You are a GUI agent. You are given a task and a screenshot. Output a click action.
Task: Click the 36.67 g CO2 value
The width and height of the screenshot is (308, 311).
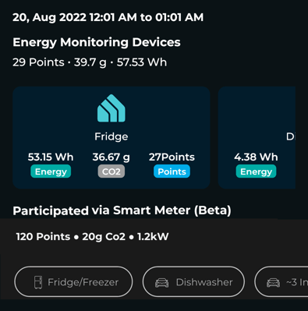[112, 157]
